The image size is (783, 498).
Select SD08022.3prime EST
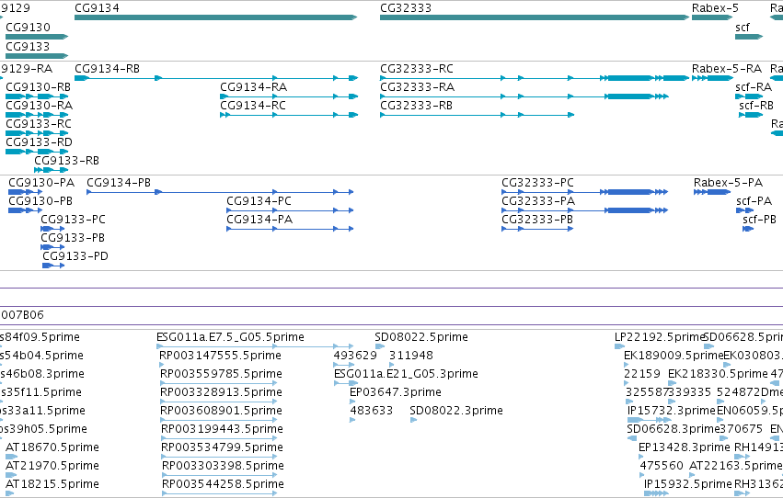point(413,420)
